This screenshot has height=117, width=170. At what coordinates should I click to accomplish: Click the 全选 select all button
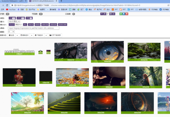click(x=11, y=35)
